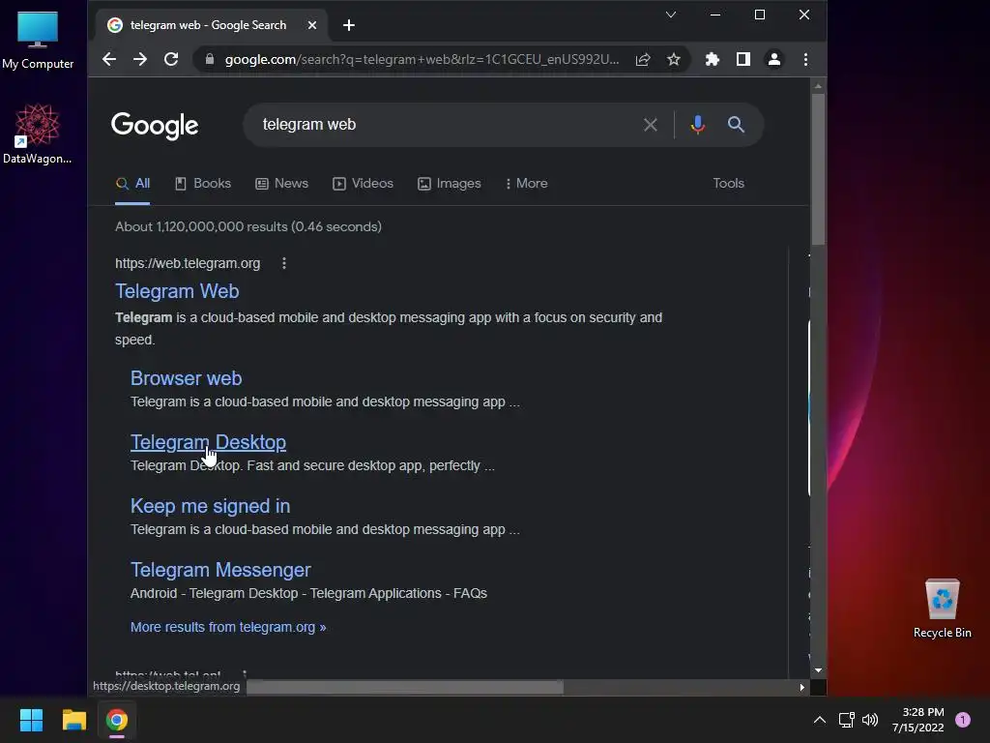Click the horizontal scrollbar right arrow
The width and height of the screenshot is (990, 743).
801,688
